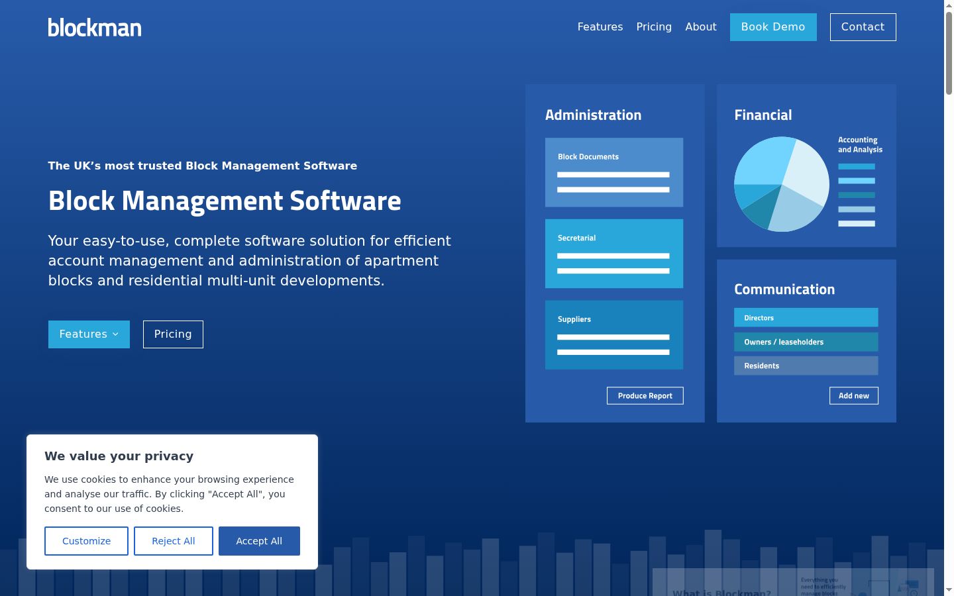Open the Contact page button
Viewport: 954px width, 596px height.
coord(863,27)
